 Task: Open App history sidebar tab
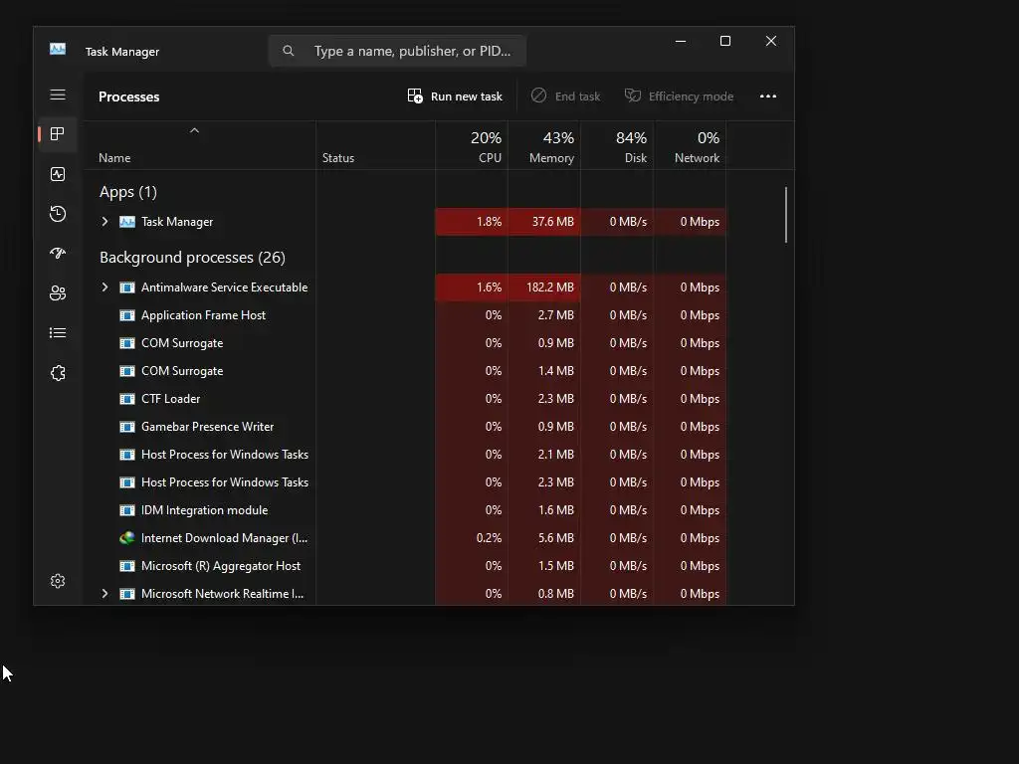tap(57, 214)
